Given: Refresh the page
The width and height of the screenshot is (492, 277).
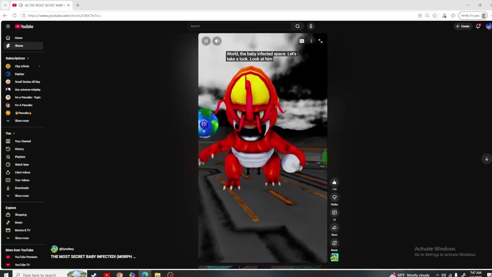Looking at the screenshot, I should pos(15,15).
